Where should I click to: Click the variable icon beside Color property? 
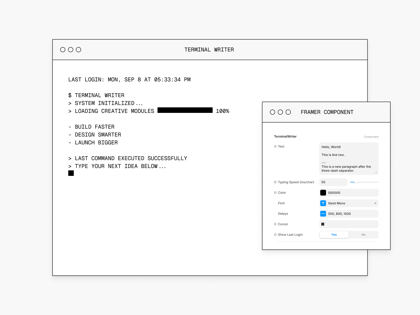tap(275, 192)
